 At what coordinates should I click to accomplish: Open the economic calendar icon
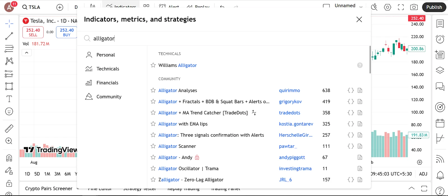pos(440,123)
